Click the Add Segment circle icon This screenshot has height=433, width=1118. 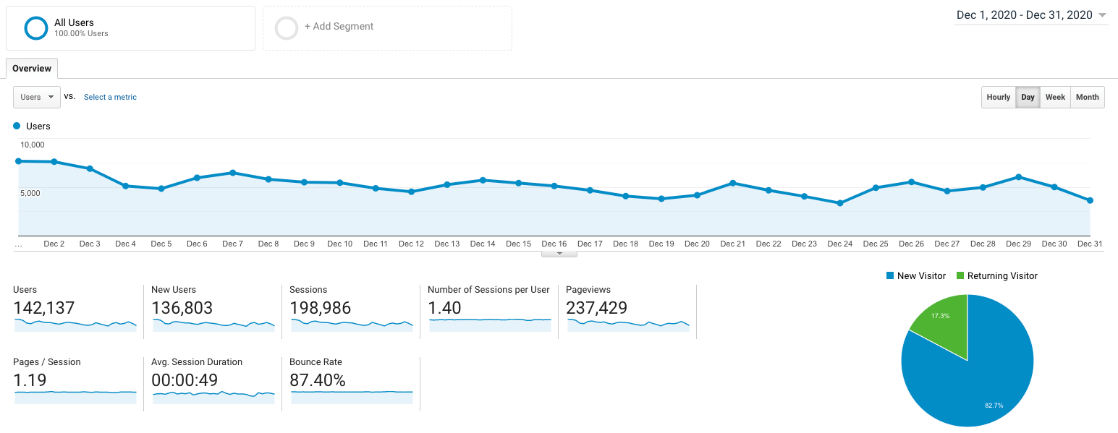click(287, 27)
